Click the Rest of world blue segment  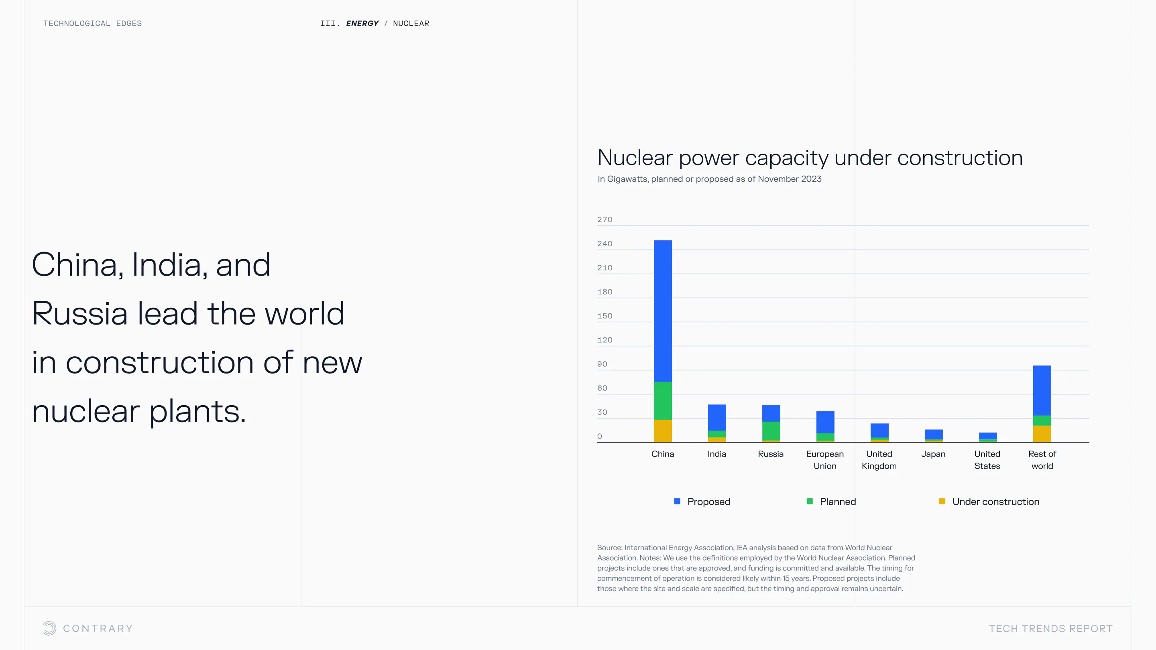(1042, 390)
